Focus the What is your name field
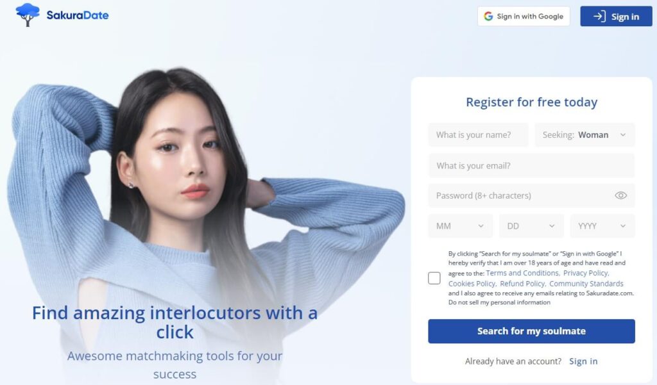657x385 pixels. pyautogui.click(x=478, y=135)
